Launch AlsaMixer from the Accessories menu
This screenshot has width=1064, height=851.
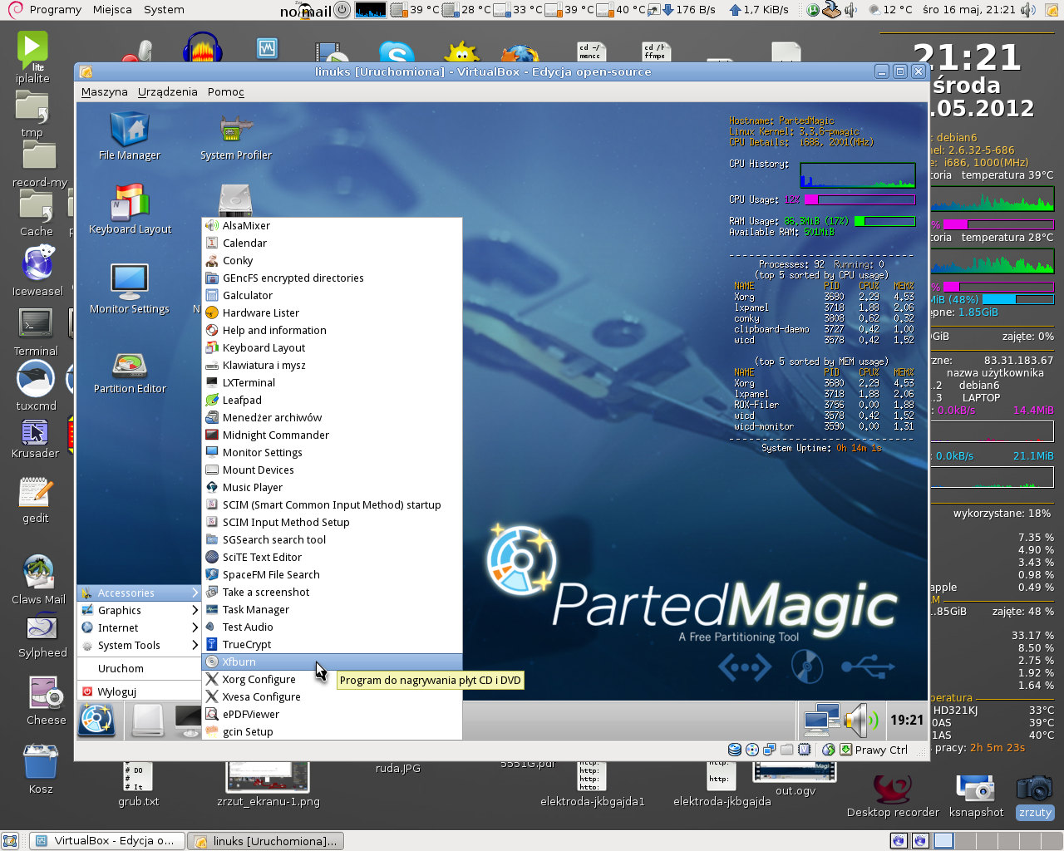(332, 225)
